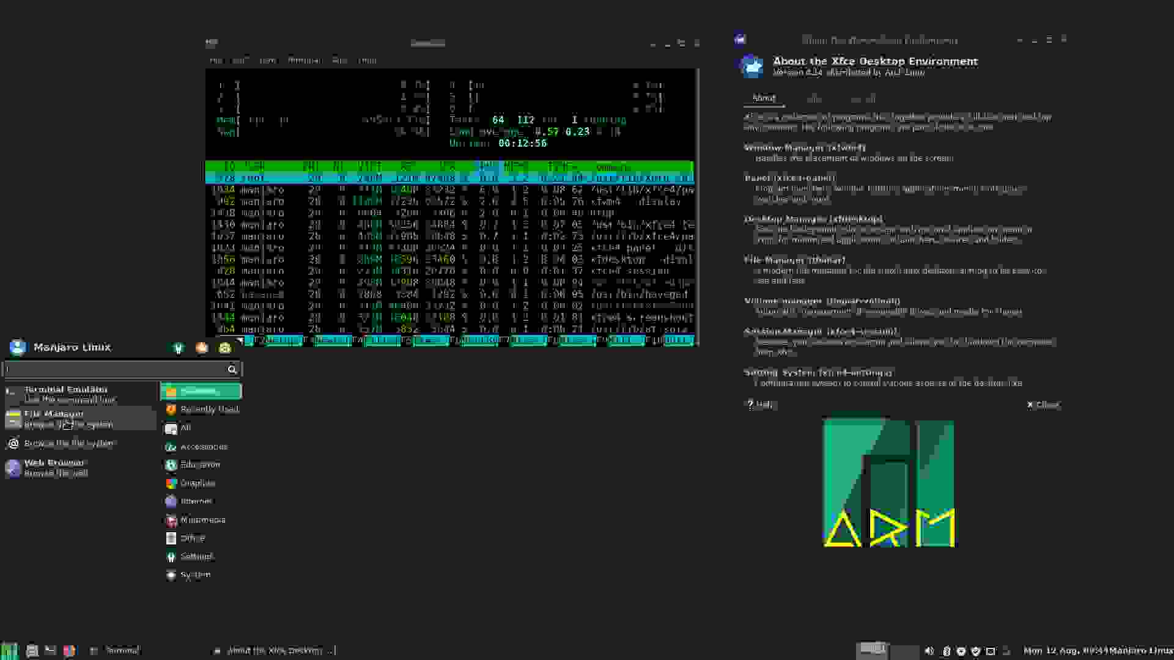Click the lock screen icon in menu header
The image size is (1174, 660).
click(202, 348)
